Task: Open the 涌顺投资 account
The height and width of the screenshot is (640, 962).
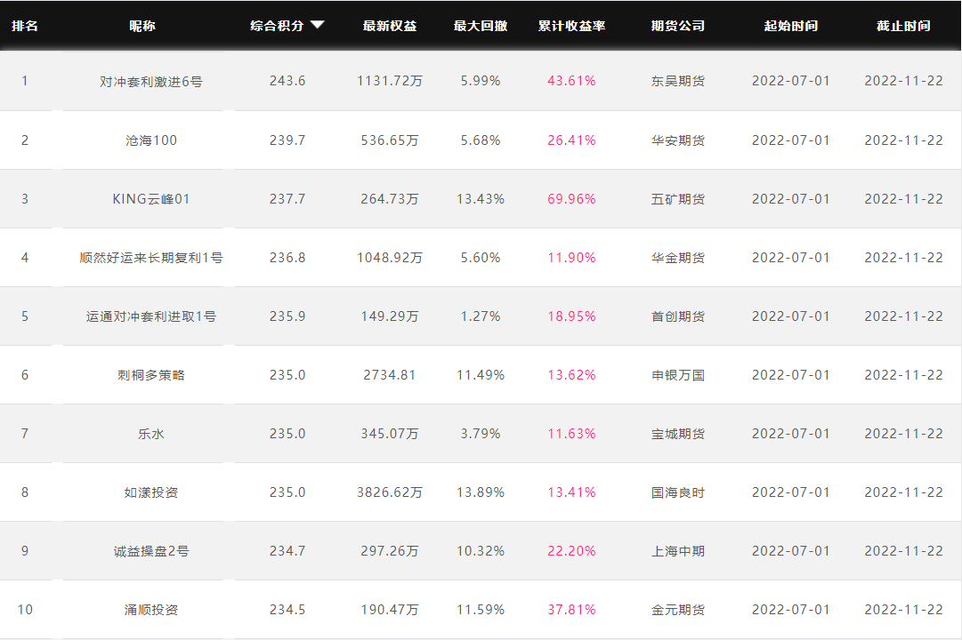Action: pyautogui.click(x=151, y=610)
